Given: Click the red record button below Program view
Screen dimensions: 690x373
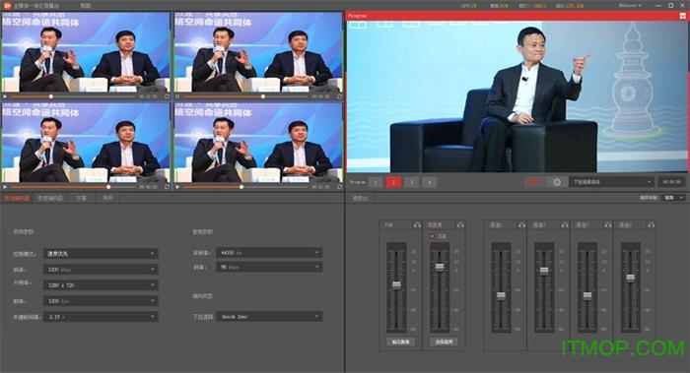Looking at the screenshot, I should (534, 182).
